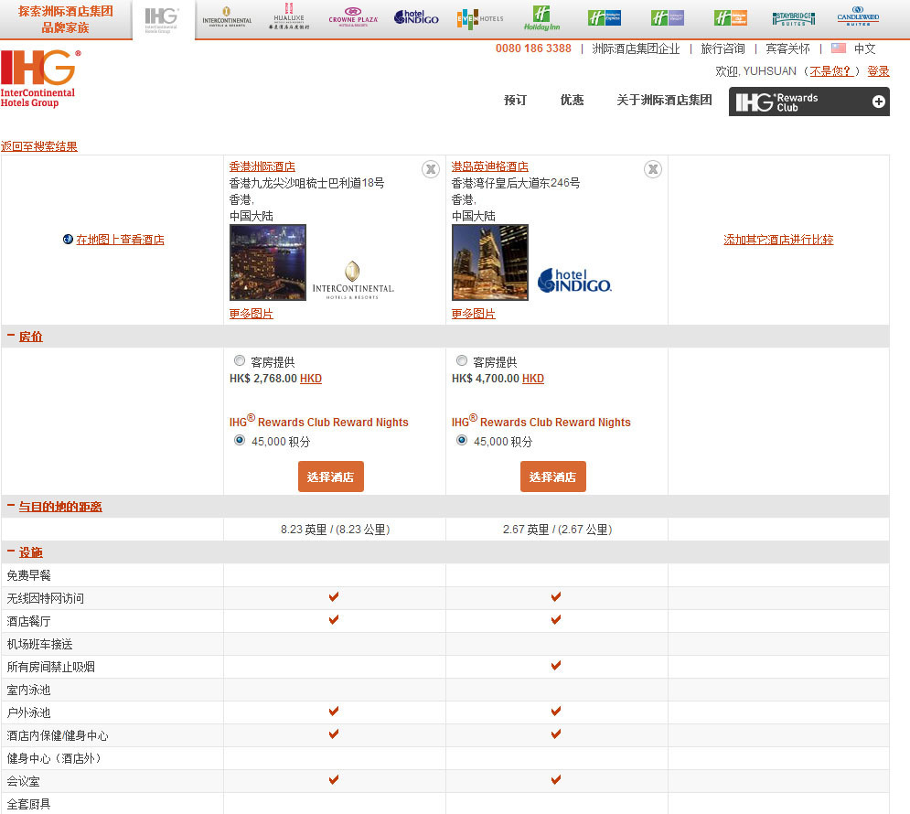Select 45,000 积分 radio for 港岛英迪格酒店
910x814 pixels.
[x=461, y=440]
